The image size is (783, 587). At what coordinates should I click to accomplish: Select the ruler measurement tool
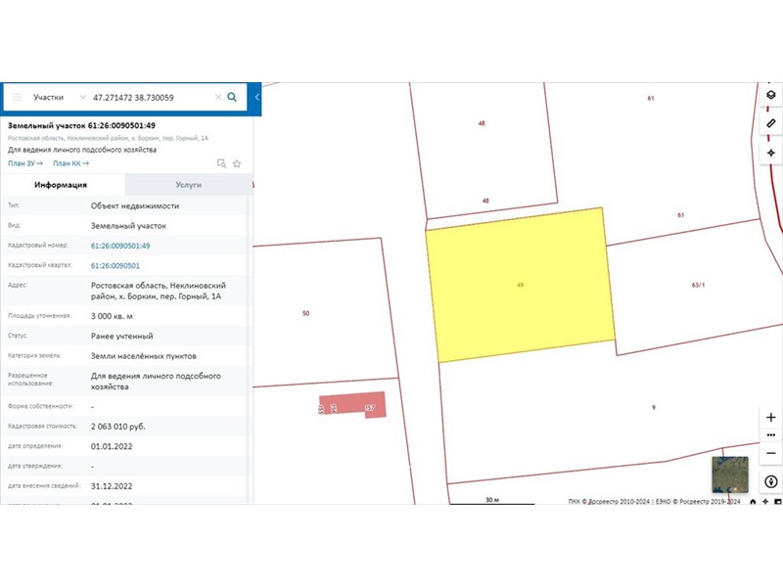point(770,124)
